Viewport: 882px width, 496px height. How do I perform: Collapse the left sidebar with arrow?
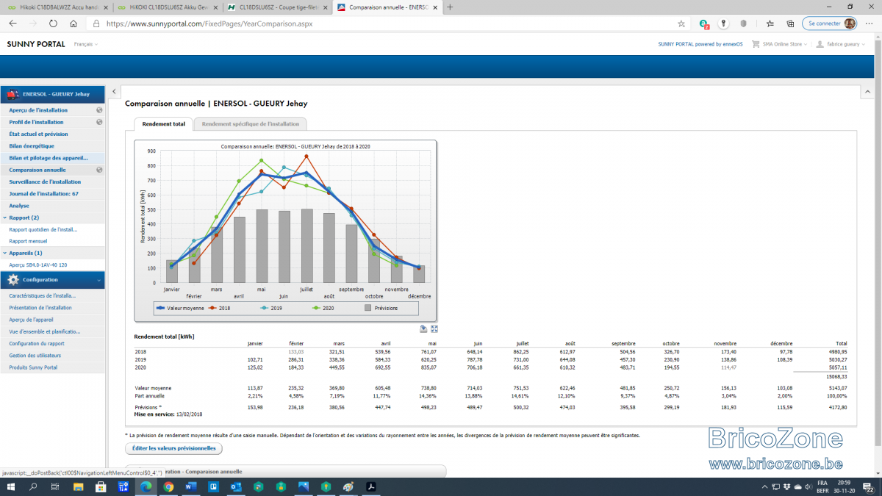click(115, 92)
